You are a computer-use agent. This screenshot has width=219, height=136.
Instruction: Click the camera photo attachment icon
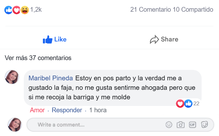181,125
